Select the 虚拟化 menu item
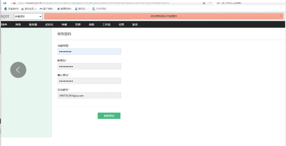Viewport: 286px width, 146px height. click(x=49, y=25)
